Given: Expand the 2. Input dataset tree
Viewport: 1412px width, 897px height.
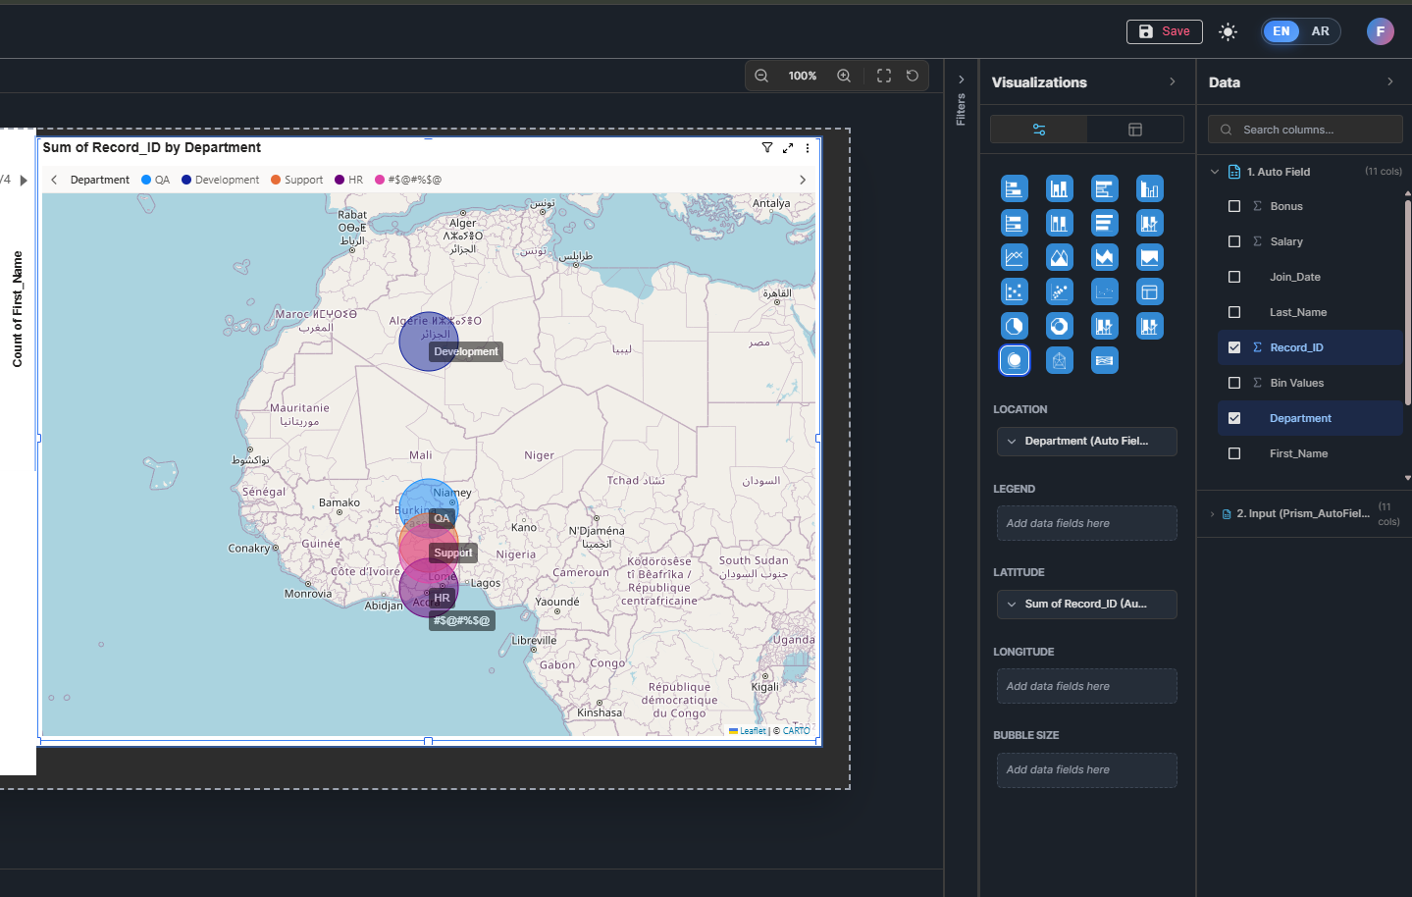Looking at the screenshot, I should click(1212, 514).
